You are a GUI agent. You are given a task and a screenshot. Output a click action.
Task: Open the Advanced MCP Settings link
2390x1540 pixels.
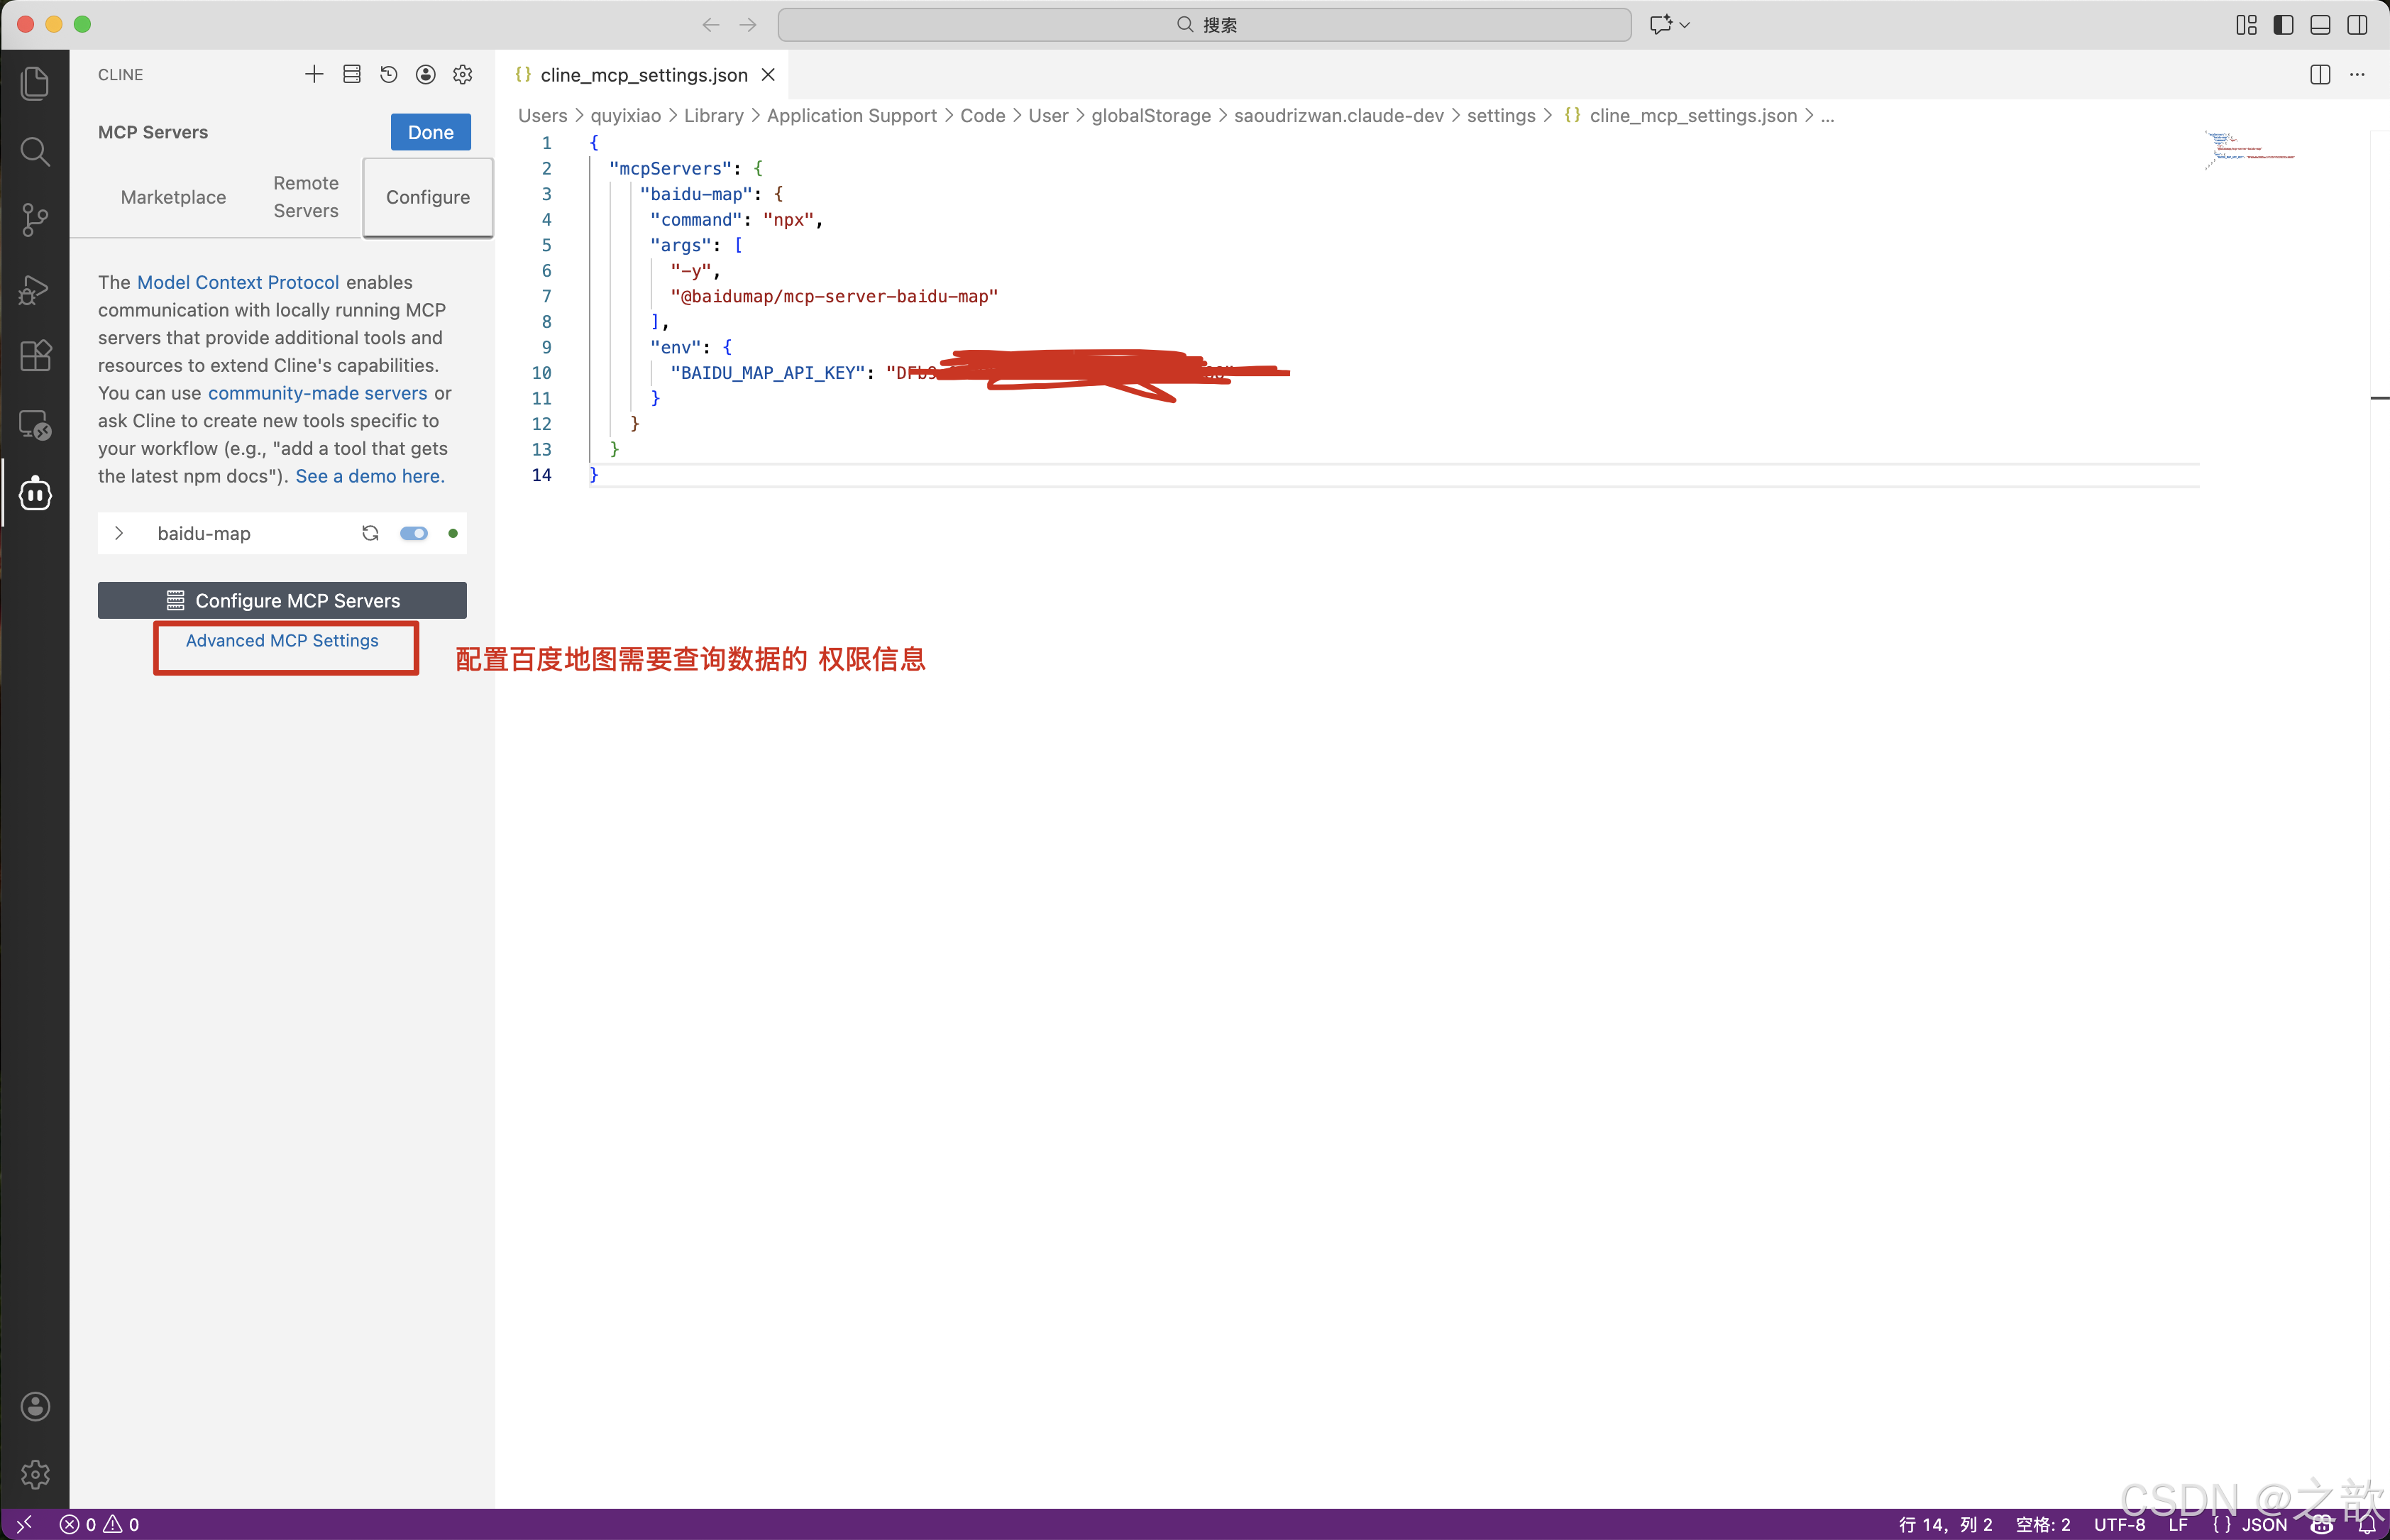point(282,640)
